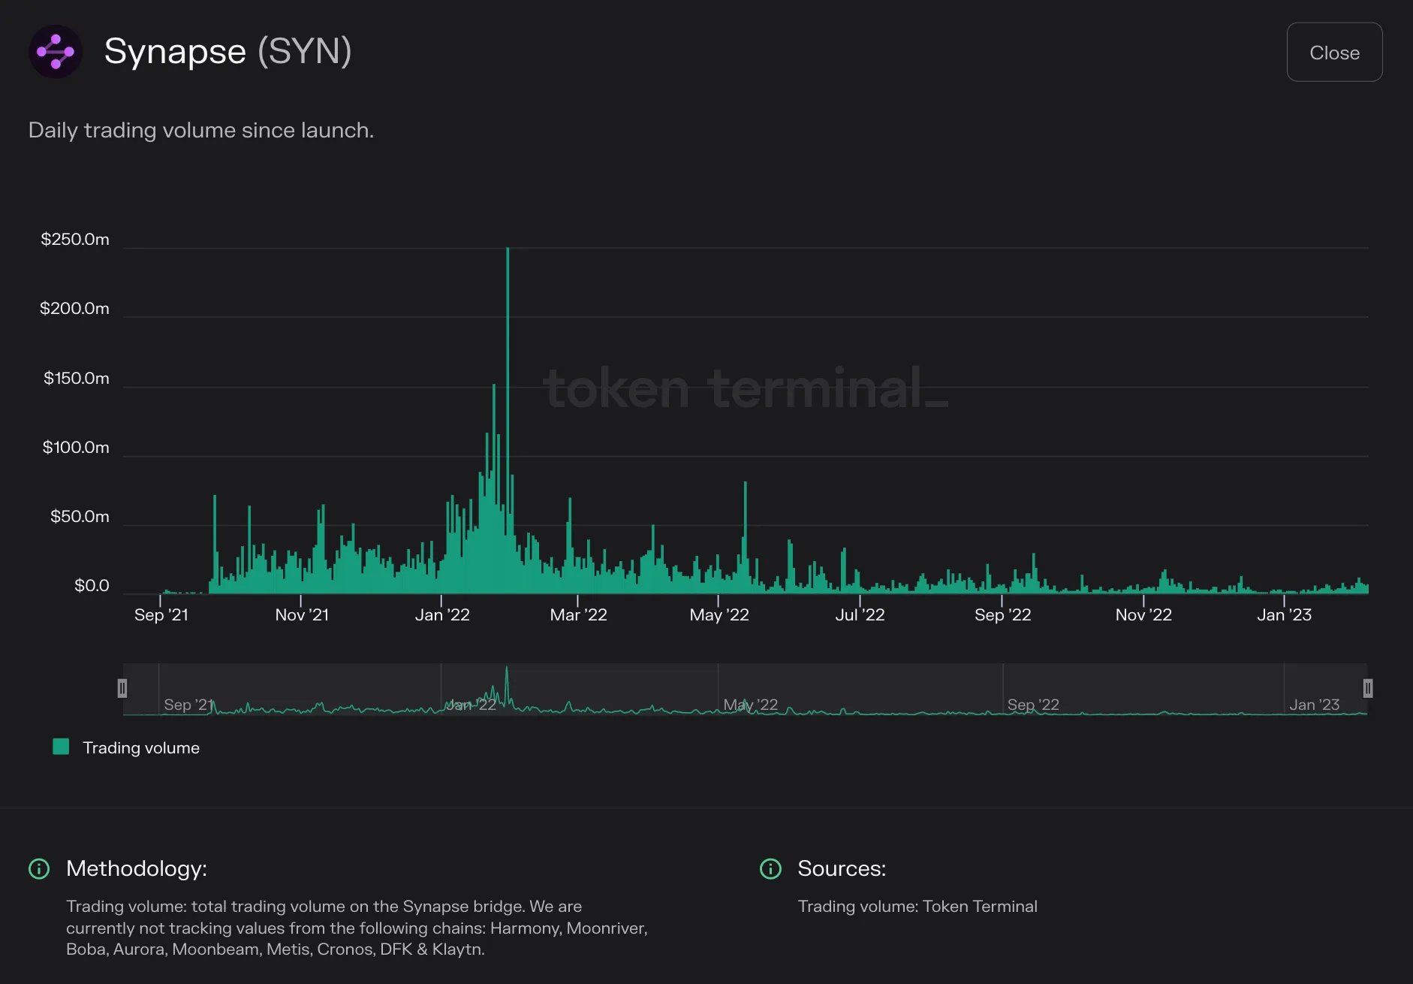This screenshot has width=1413, height=984.
Task: Click the Sources heading
Action: [x=842, y=868]
